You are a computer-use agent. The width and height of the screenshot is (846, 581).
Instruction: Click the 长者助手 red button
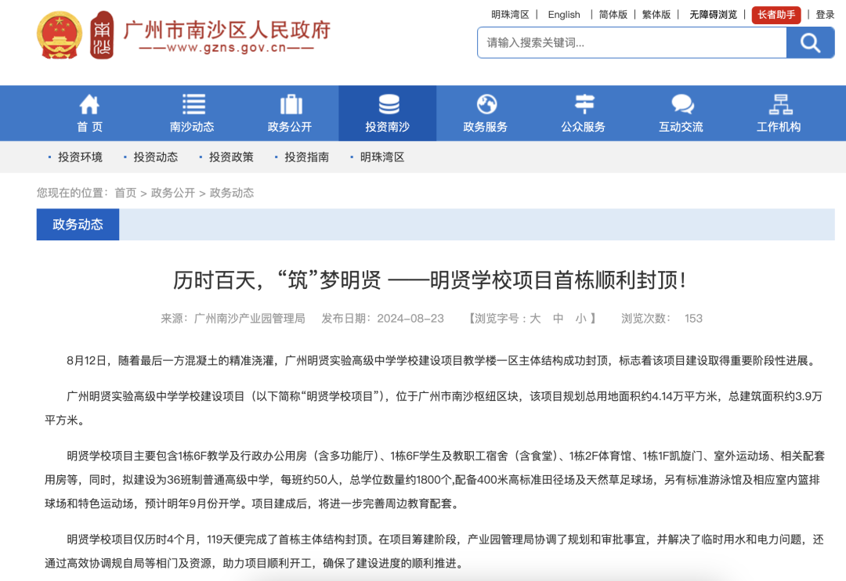coord(775,14)
